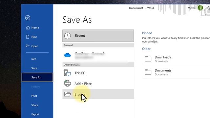Click the Documents folder icon

point(148,72)
